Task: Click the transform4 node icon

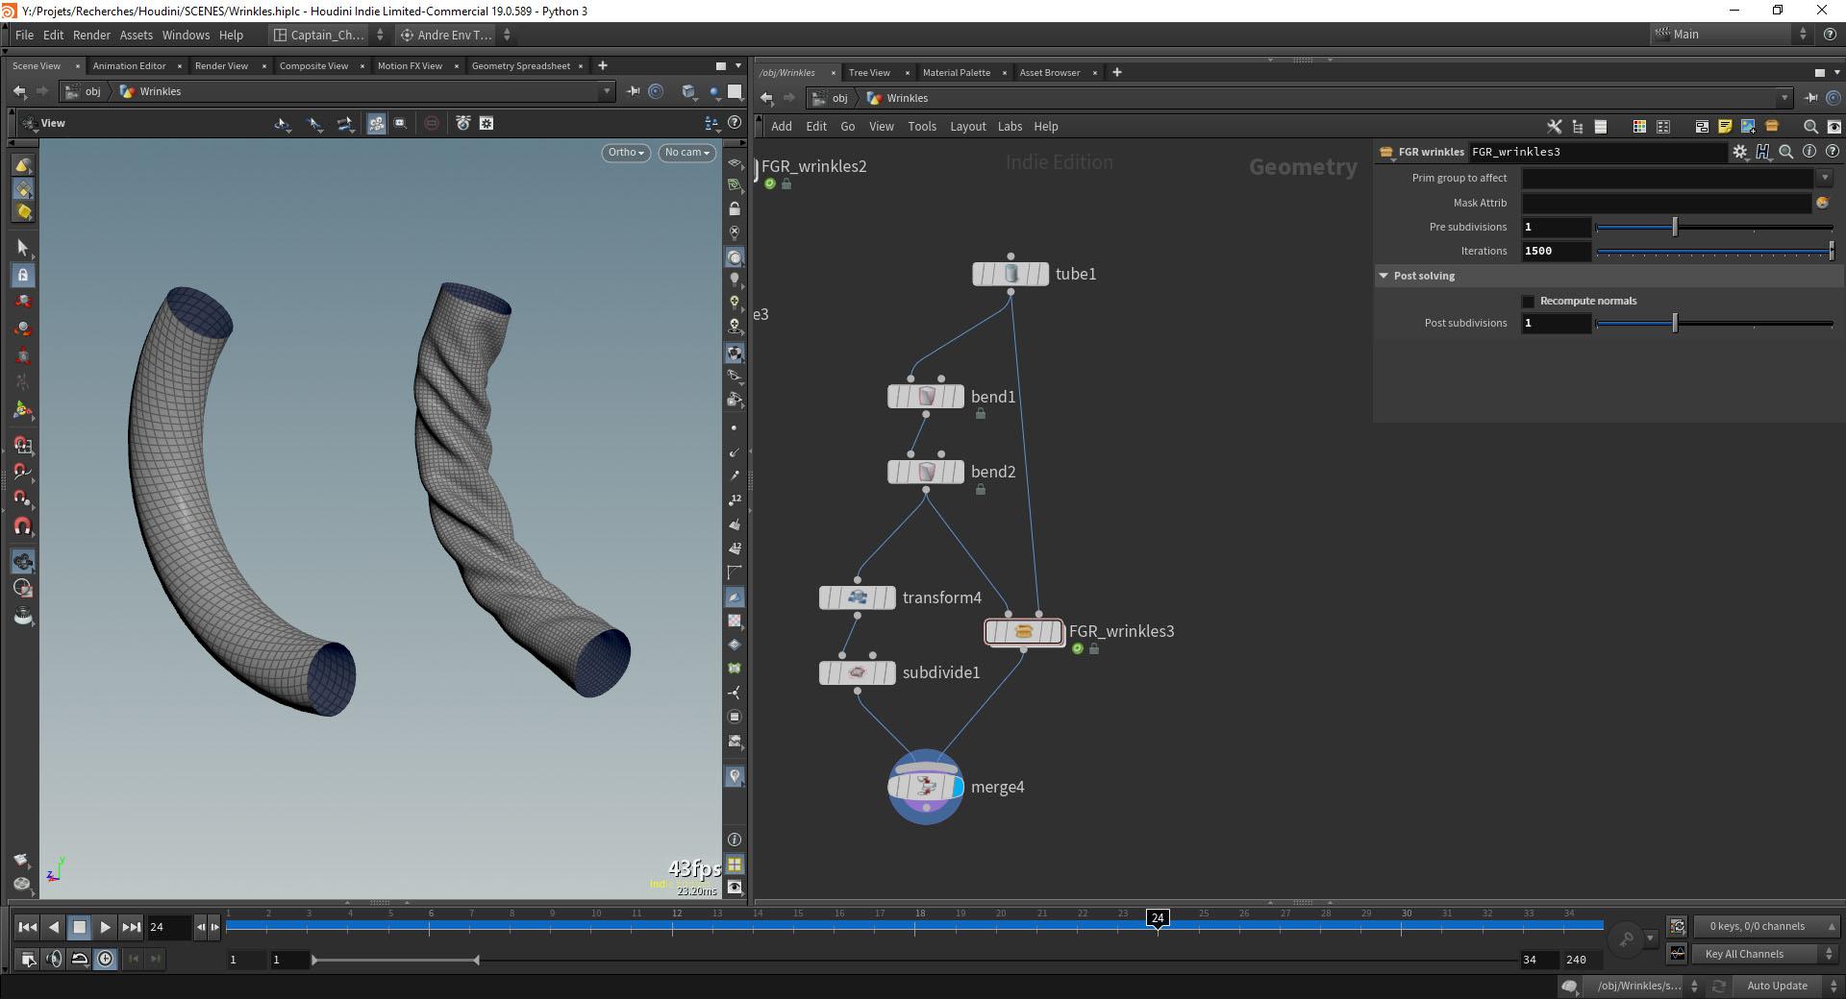Action: point(858,598)
